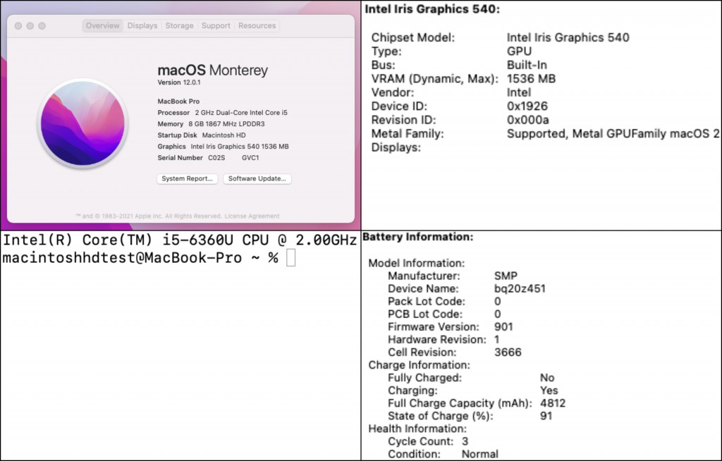Screen dimensions: 722x461
Task: Click the "MacBook Pro" model name in About window
Action: point(178,102)
